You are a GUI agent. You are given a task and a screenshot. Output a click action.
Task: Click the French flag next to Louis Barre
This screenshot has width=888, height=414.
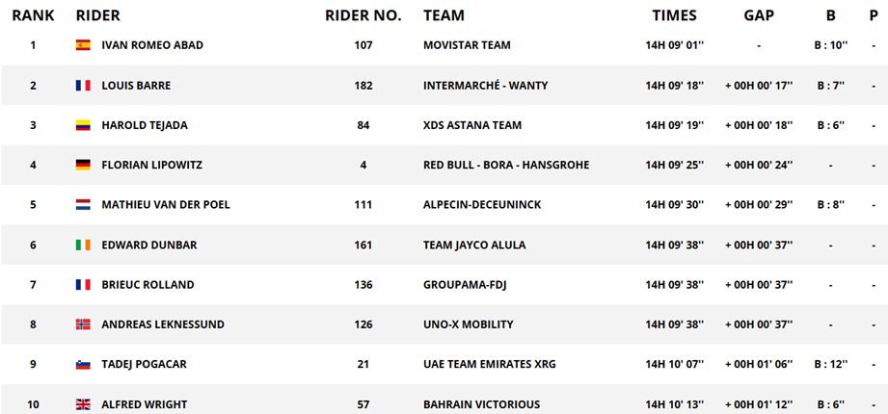(x=83, y=86)
